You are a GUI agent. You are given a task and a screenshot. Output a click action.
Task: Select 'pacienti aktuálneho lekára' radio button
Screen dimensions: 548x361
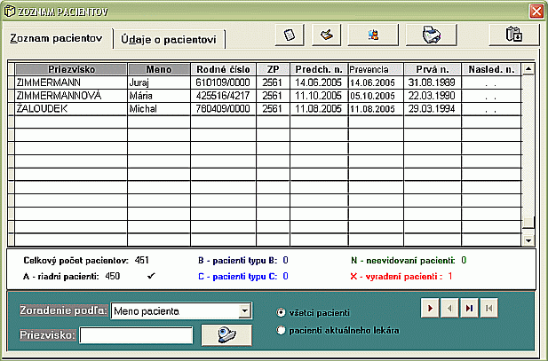[281, 330]
